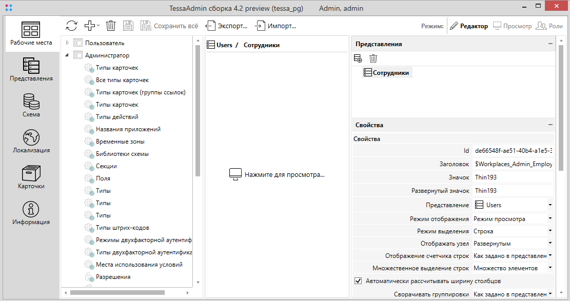570x301 pixels.
Task: Collapse the Свойства panel
Action: (550, 125)
